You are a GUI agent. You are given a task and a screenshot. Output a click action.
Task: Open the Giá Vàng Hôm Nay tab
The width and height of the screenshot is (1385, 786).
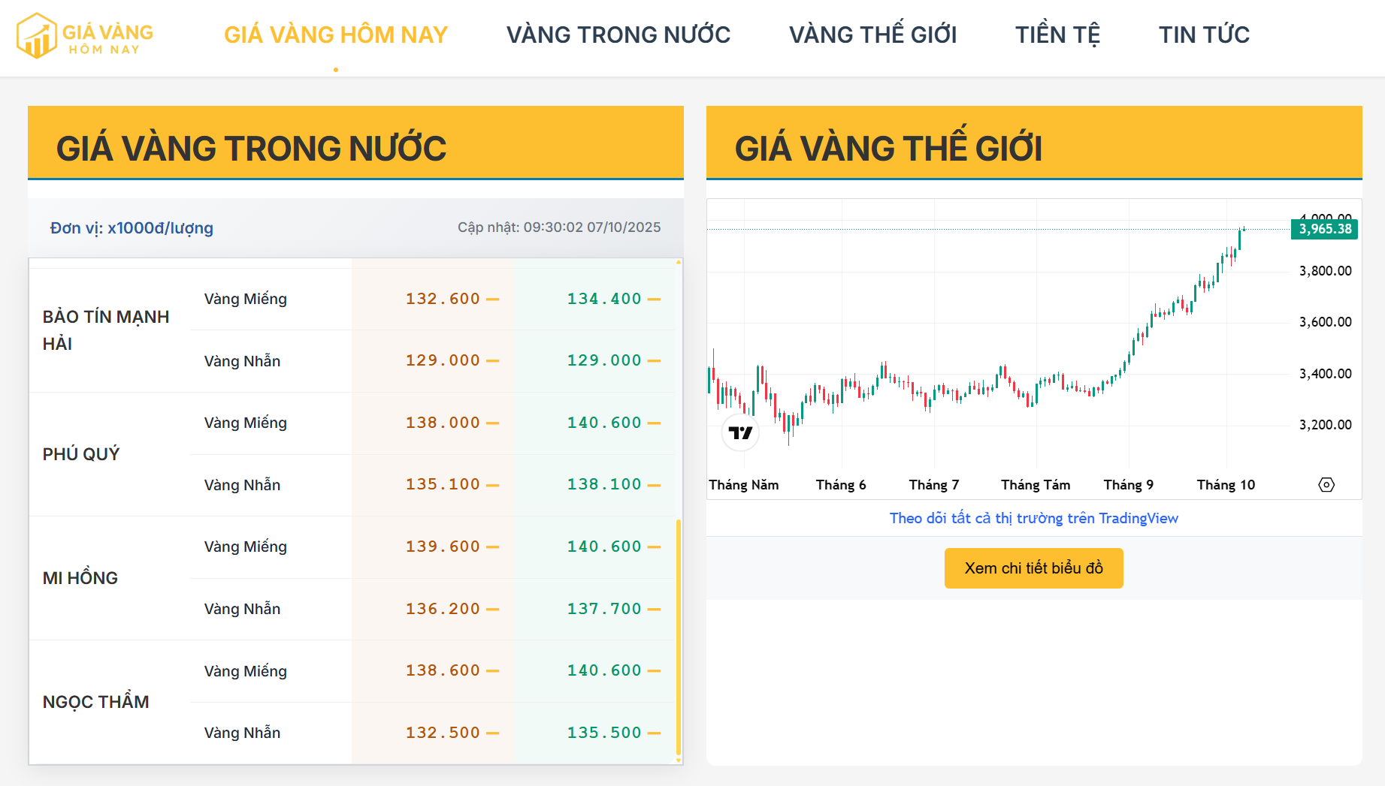tap(335, 35)
